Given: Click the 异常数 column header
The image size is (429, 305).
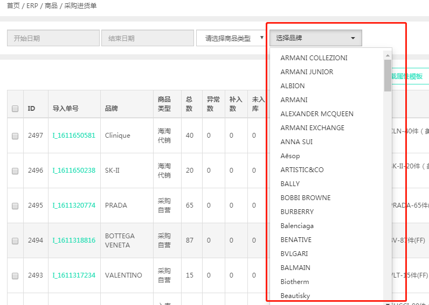Looking at the screenshot, I should point(213,104).
